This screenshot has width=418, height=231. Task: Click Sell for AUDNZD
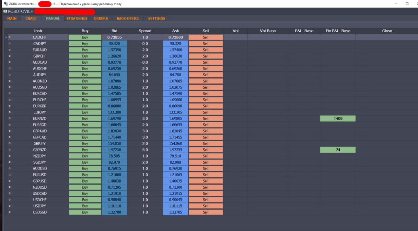point(206,81)
